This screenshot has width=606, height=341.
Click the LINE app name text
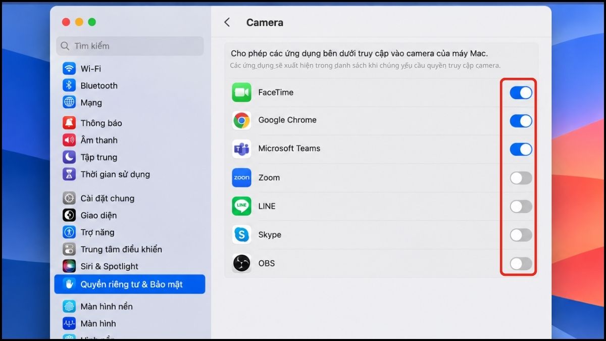click(267, 206)
